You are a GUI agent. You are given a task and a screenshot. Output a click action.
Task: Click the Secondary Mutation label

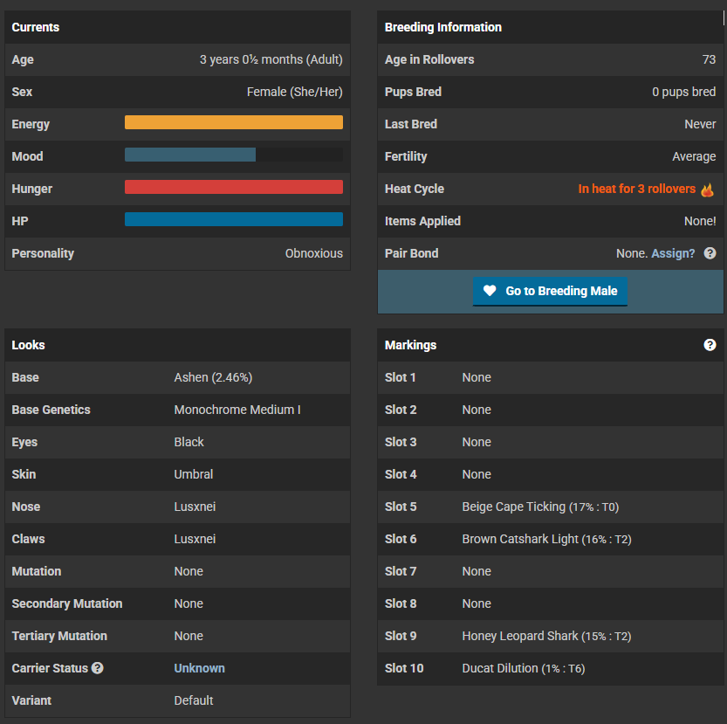67,603
